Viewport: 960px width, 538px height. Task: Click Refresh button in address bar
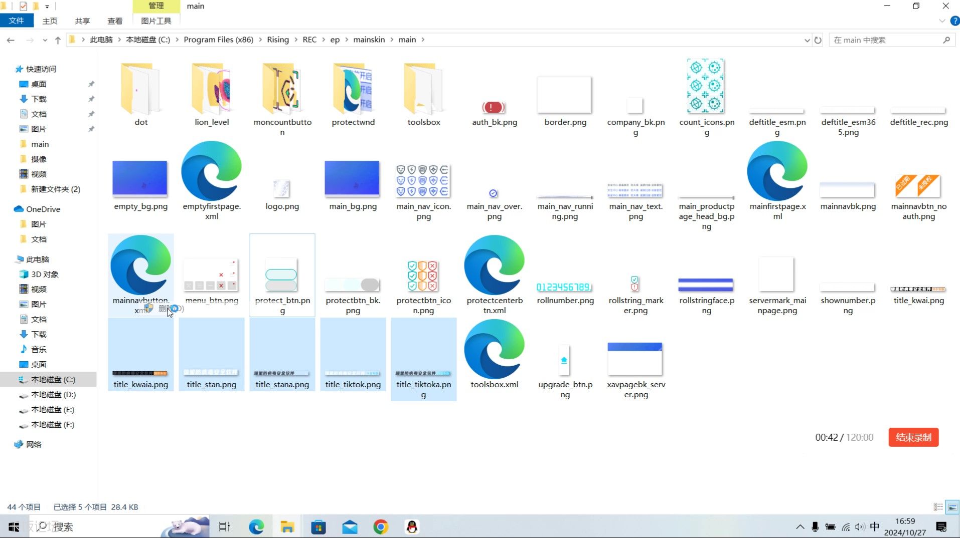click(x=818, y=40)
